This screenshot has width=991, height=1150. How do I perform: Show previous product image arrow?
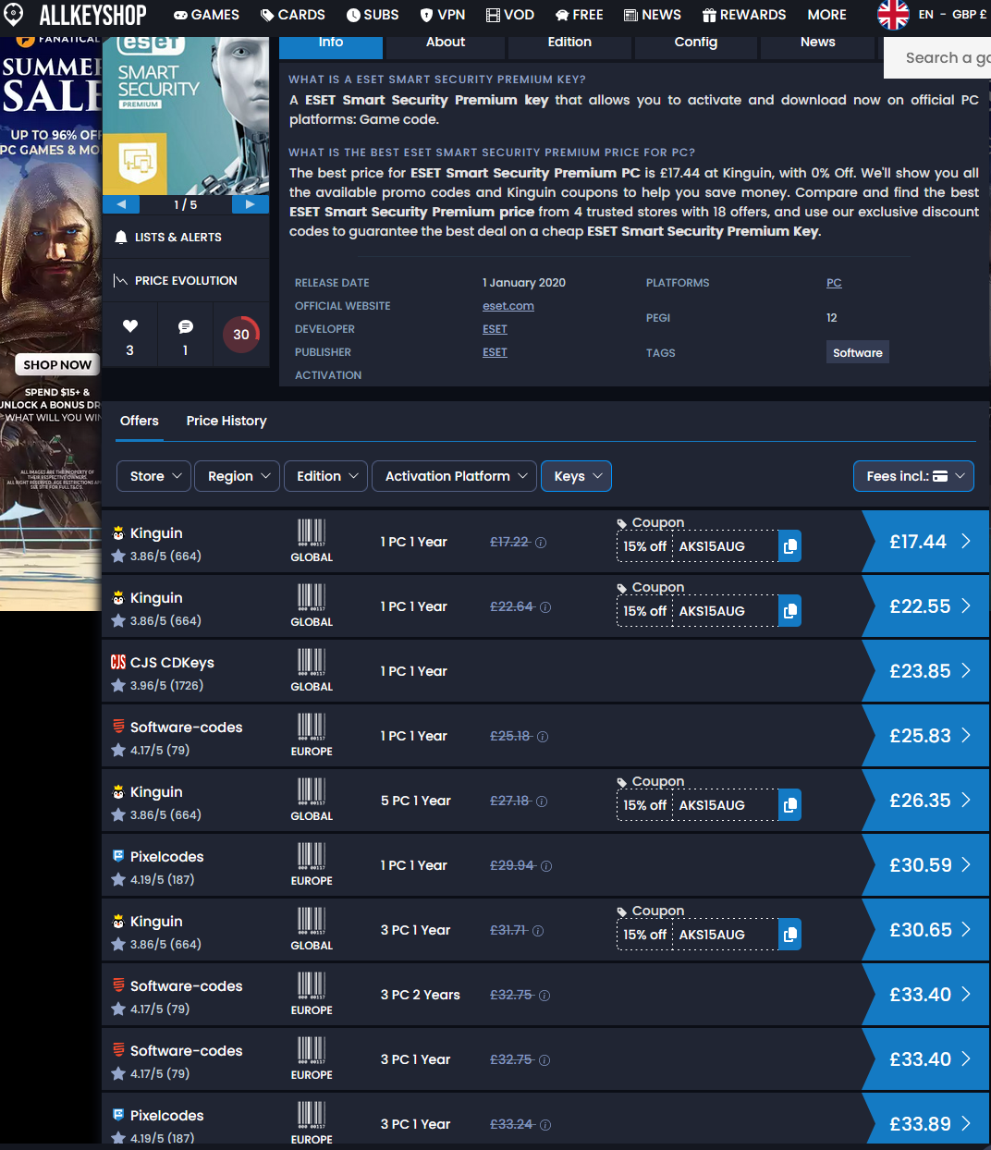[120, 204]
